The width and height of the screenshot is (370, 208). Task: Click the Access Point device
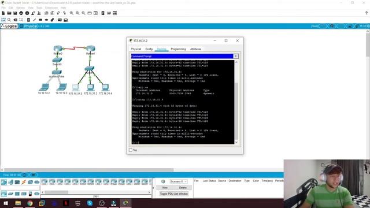[57, 72]
